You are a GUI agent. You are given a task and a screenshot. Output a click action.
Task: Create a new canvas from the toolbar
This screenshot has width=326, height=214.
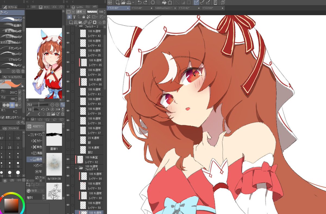point(118,2)
